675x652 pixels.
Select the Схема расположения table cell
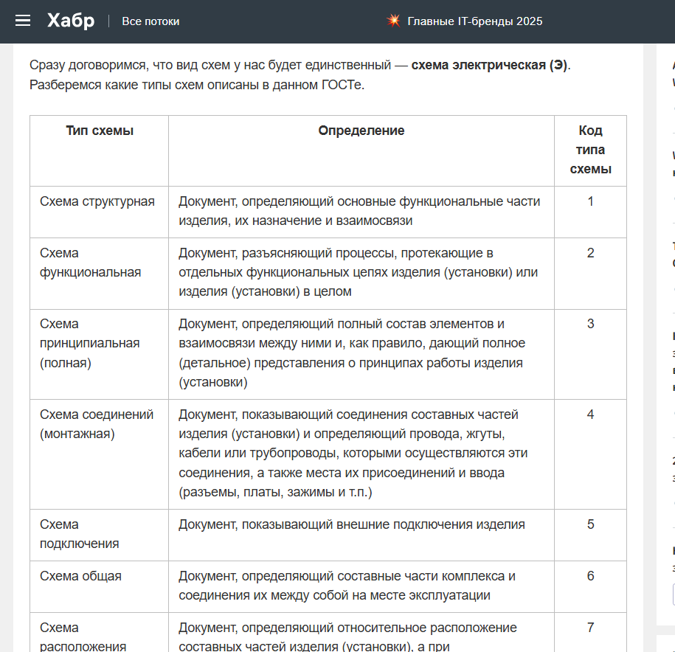[x=83, y=637]
